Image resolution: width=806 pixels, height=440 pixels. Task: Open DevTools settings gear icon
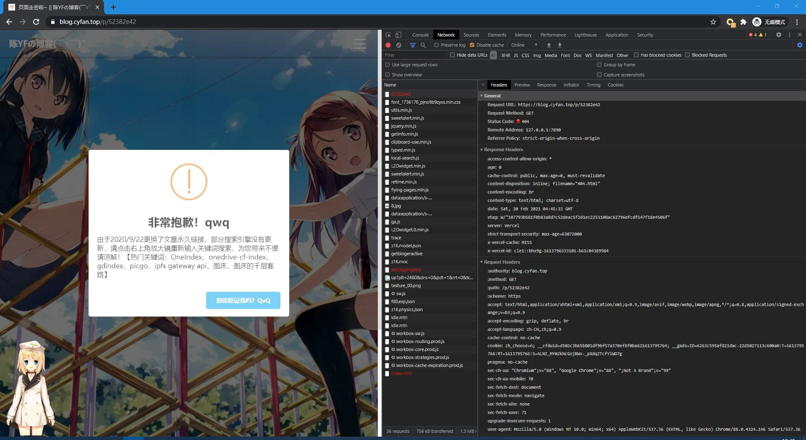coord(779,35)
